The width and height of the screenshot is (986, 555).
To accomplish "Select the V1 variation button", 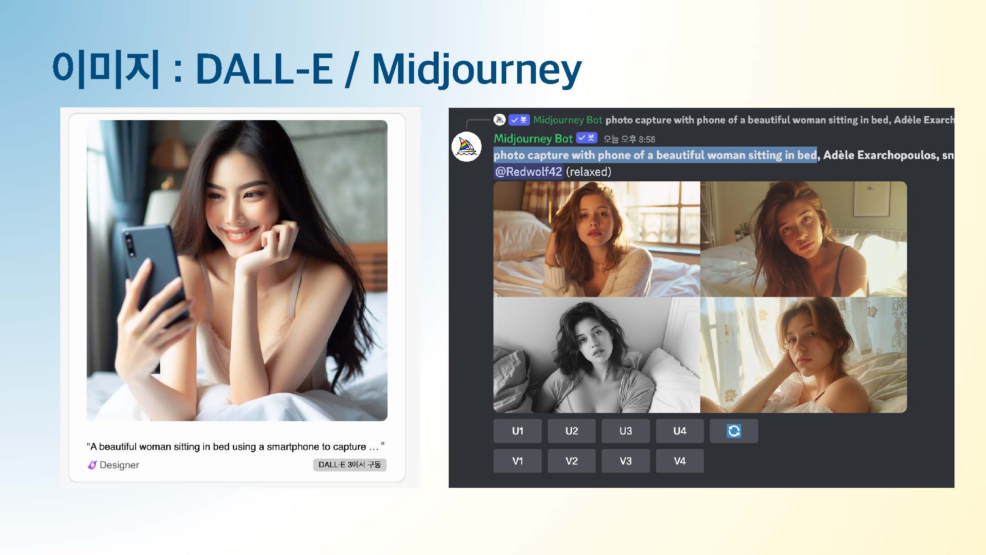I will point(517,461).
